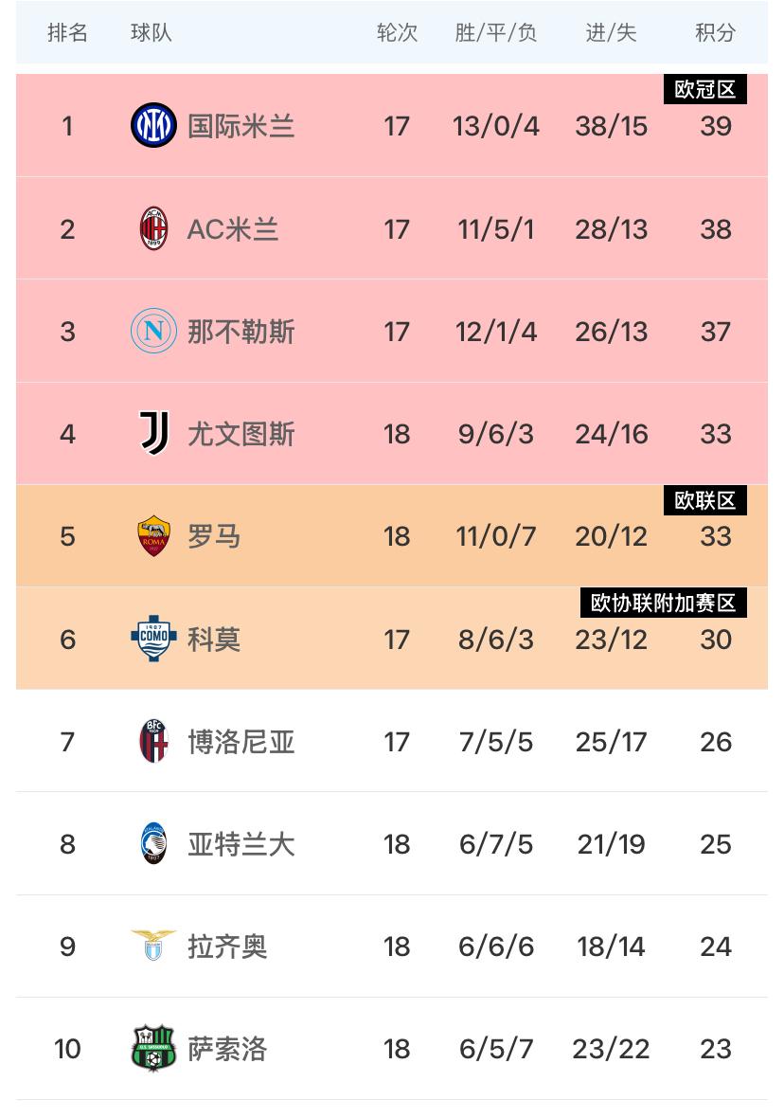The width and height of the screenshot is (784, 1118).
Task: Select the Juventus J logo
Action: 153,434
